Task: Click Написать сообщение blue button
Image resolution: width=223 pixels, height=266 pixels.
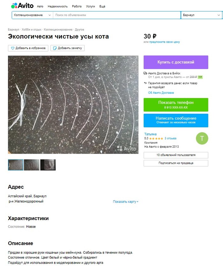Action: pos(176,120)
